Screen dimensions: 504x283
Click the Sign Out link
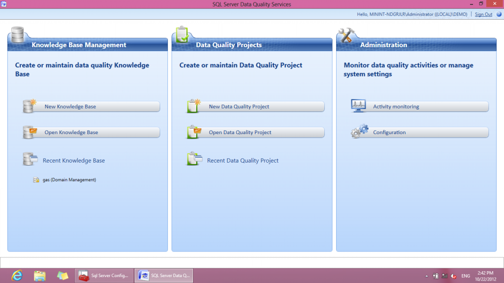tap(483, 14)
